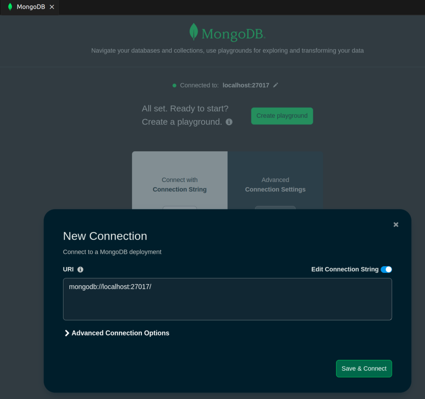Viewport: 425px width, 399px height.
Task: Place the cursor in the URI text field
Action: pyautogui.click(x=227, y=299)
